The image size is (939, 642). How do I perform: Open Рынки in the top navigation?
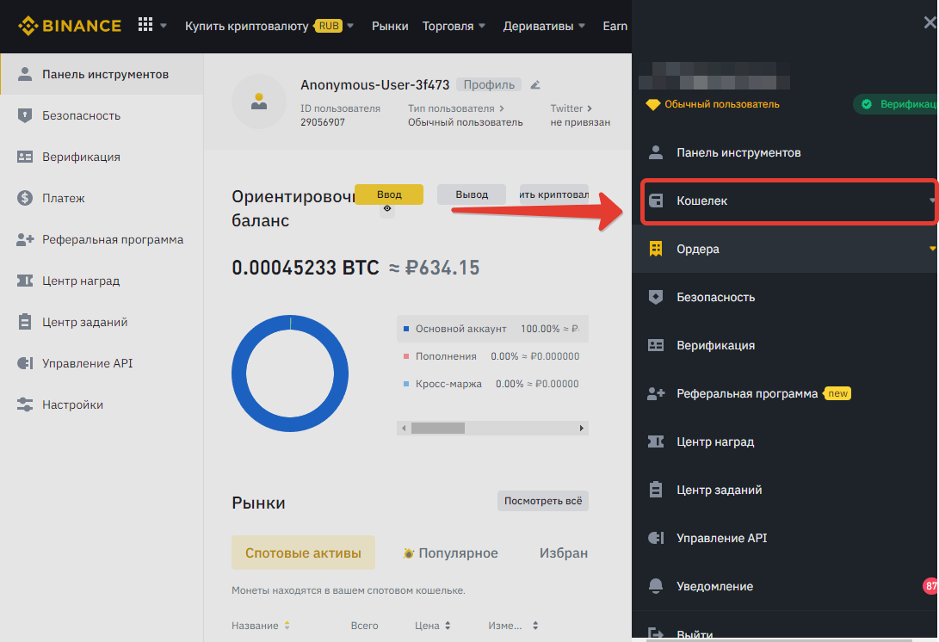[390, 26]
